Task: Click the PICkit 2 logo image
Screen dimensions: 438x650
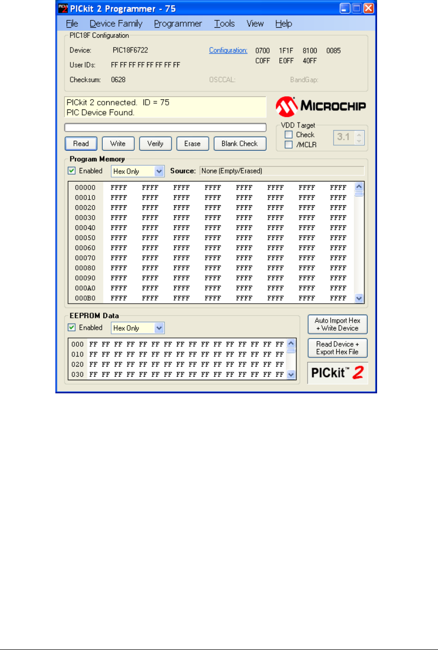Action: pyautogui.click(x=338, y=373)
